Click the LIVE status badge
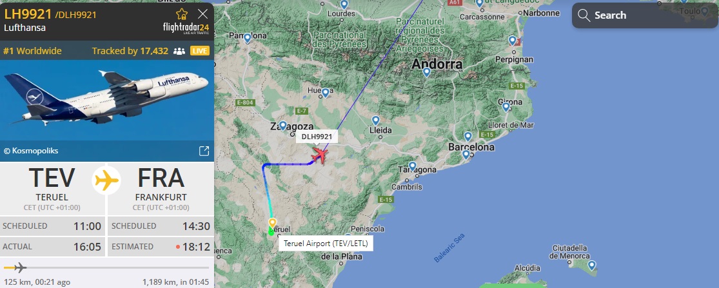This screenshot has height=288, width=719. point(200,51)
